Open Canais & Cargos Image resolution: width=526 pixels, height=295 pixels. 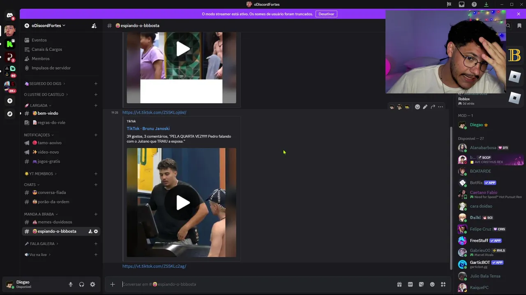point(61,50)
